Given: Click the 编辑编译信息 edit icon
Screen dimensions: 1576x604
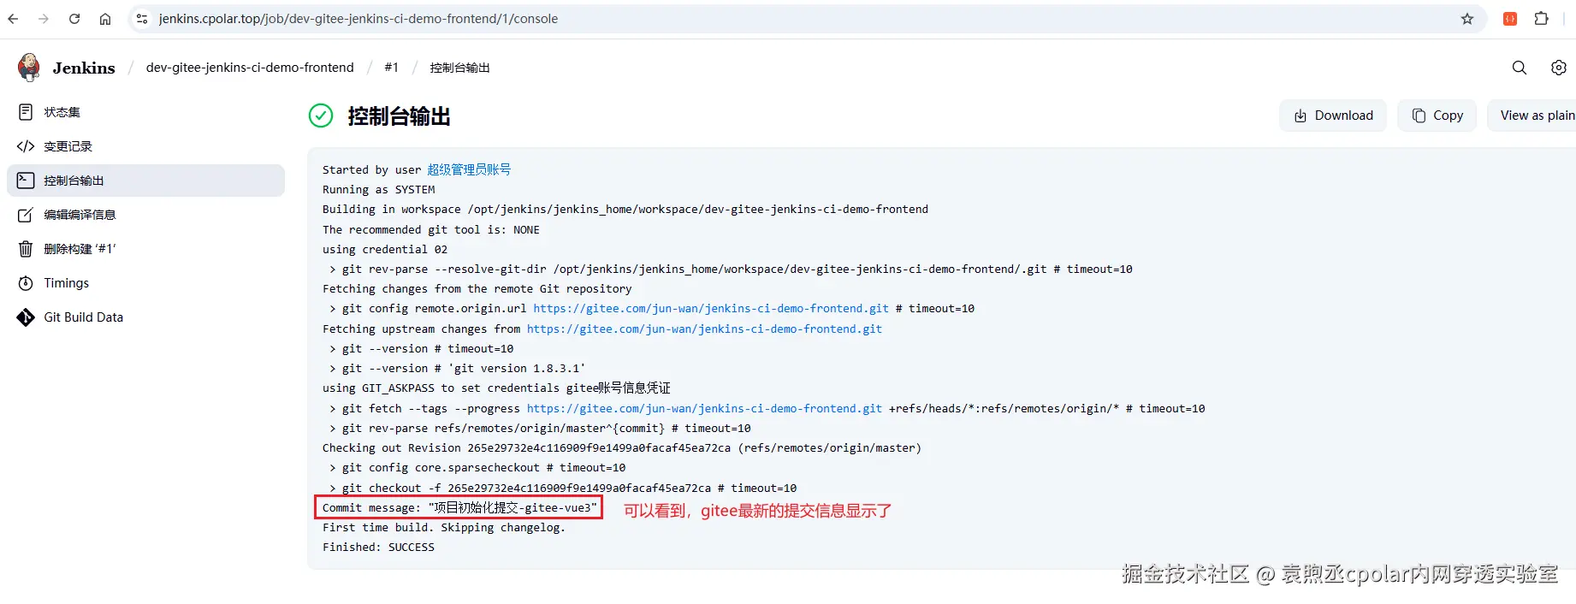Looking at the screenshot, I should click(x=26, y=215).
